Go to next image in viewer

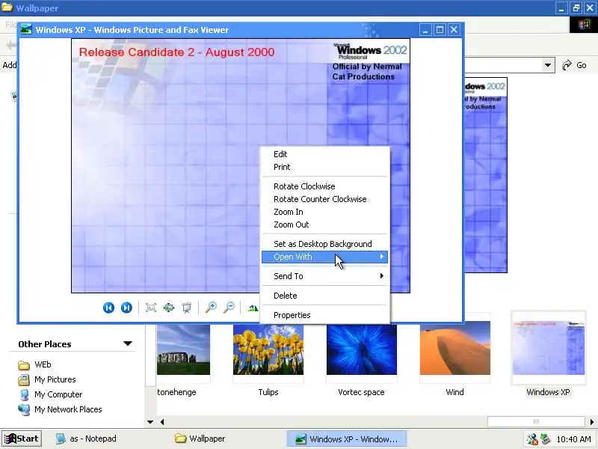coord(126,308)
